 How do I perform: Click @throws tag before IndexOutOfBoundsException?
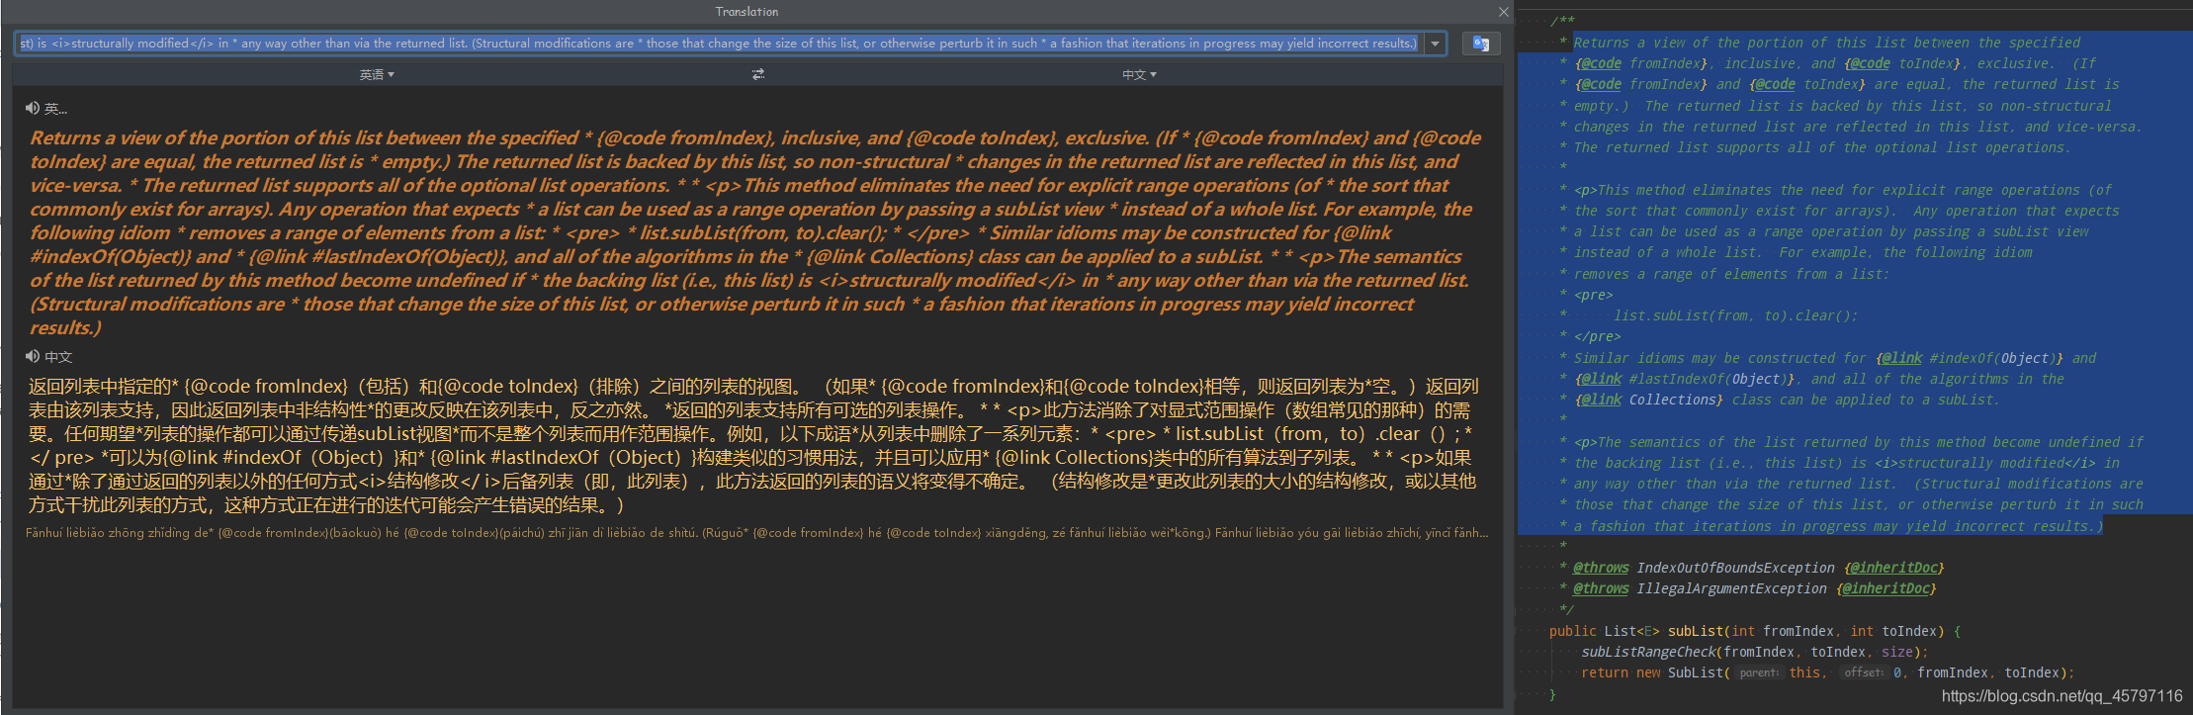pyautogui.click(x=1601, y=568)
